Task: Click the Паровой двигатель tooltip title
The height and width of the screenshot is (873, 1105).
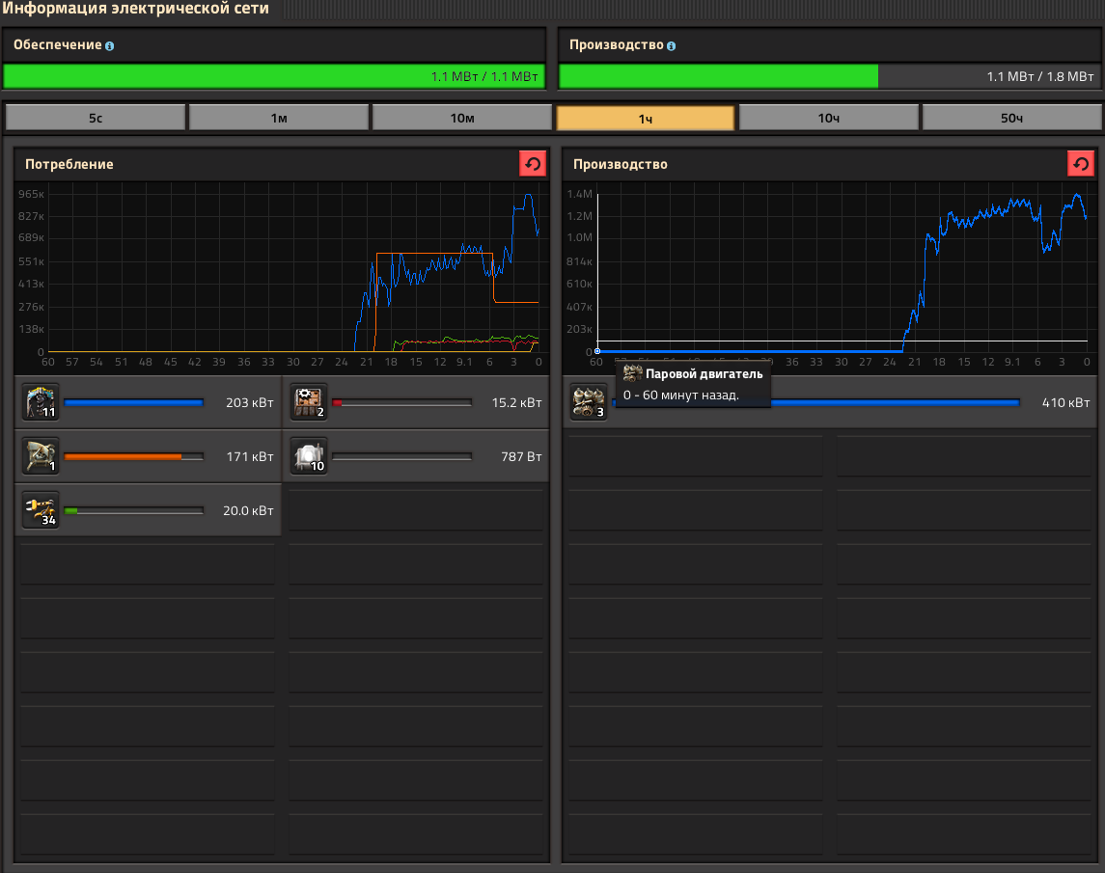Action: pyautogui.click(x=704, y=374)
